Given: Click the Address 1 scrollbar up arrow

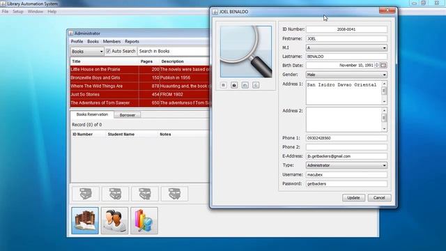Looking at the screenshot, I should click(x=384, y=84).
